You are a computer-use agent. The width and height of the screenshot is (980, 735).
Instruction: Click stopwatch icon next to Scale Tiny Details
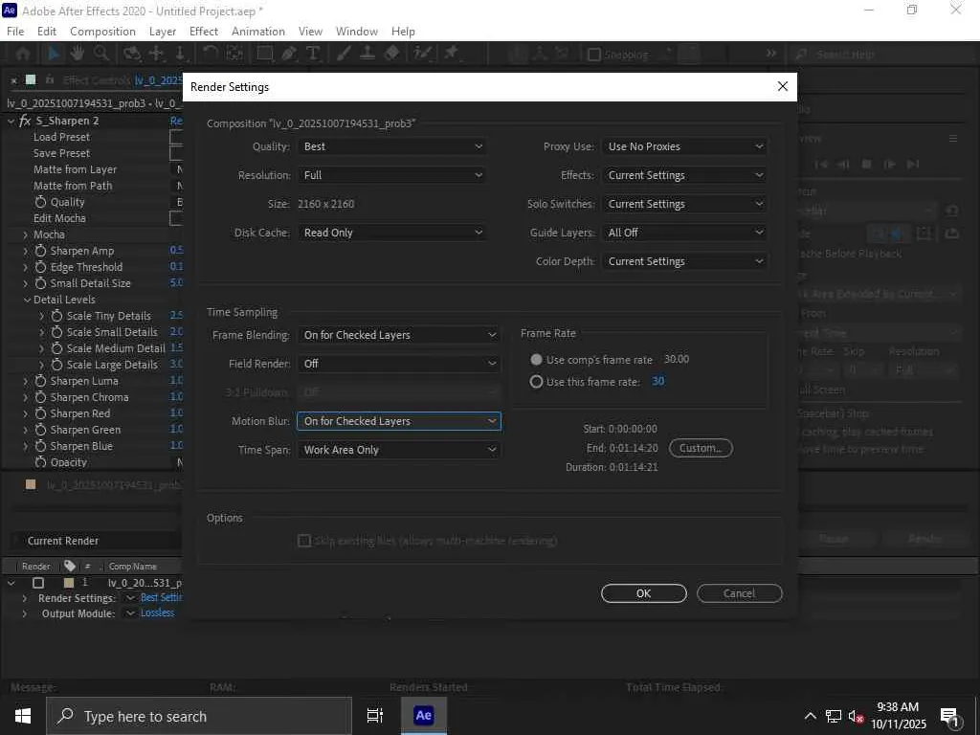point(56,316)
